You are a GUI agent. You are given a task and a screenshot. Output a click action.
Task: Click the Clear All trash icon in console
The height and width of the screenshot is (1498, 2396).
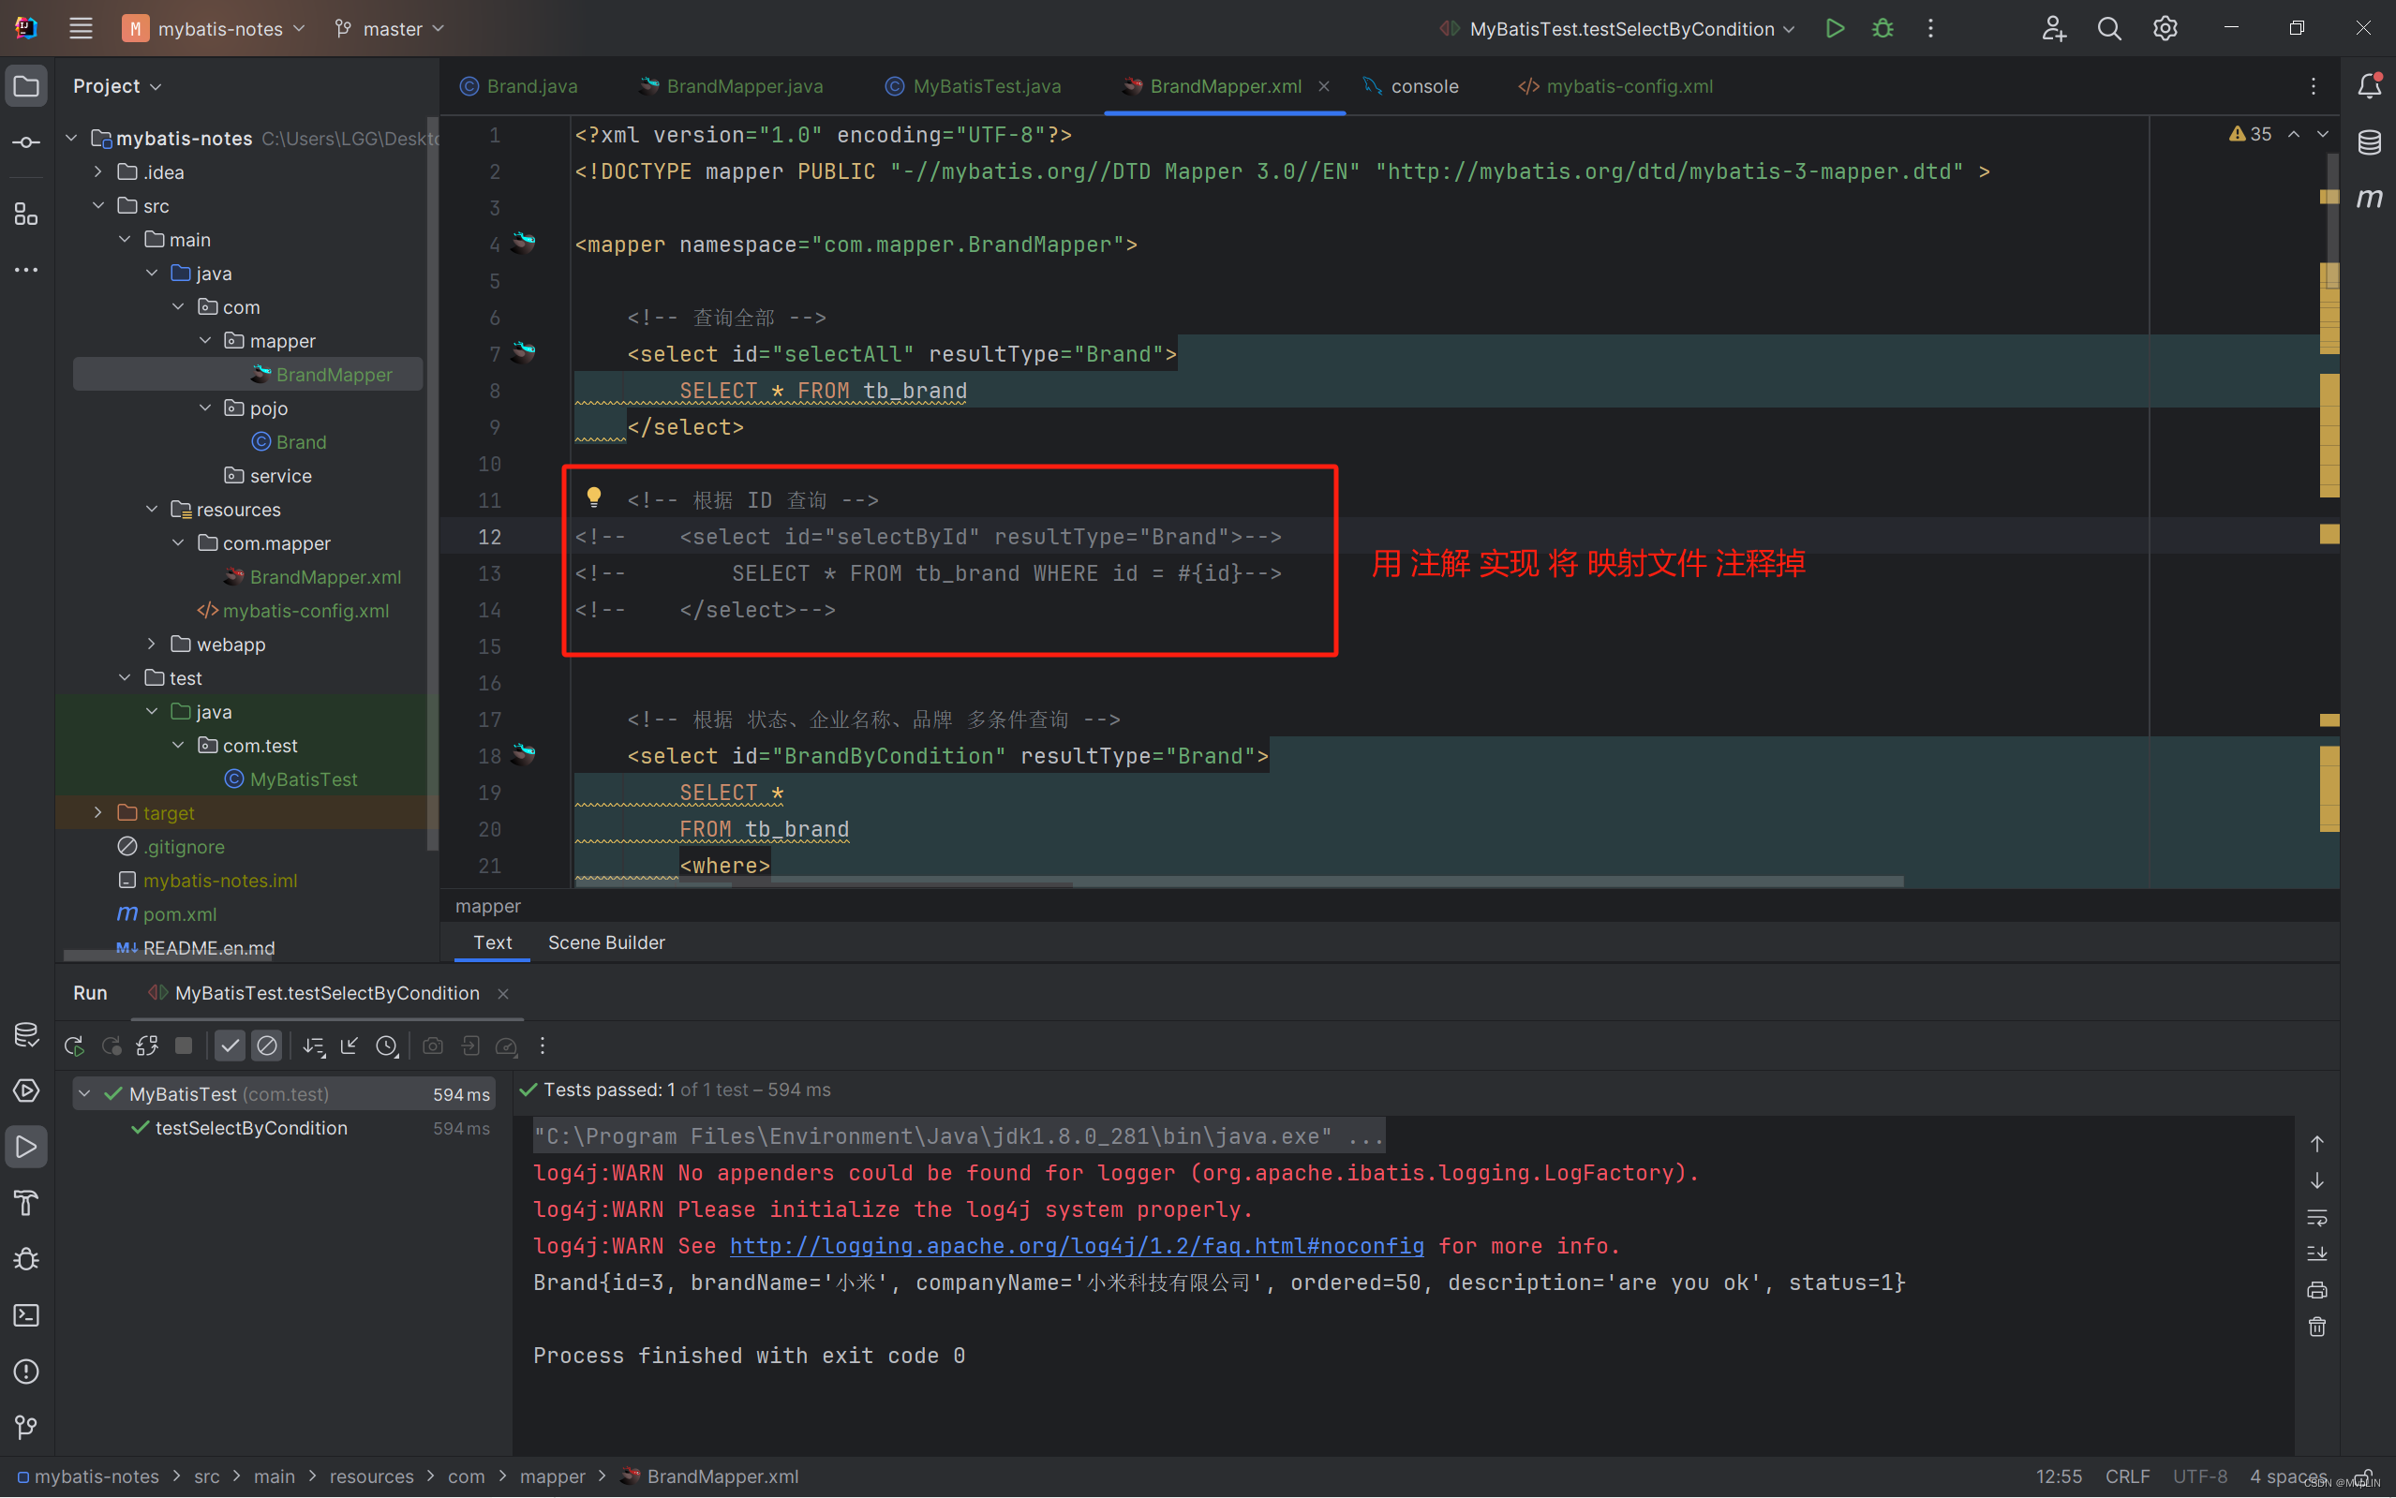2316,1327
